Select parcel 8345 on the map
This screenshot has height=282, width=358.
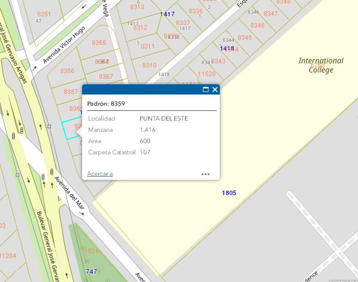pos(245,38)
